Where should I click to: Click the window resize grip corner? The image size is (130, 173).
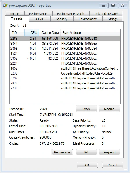pos(126,169)
